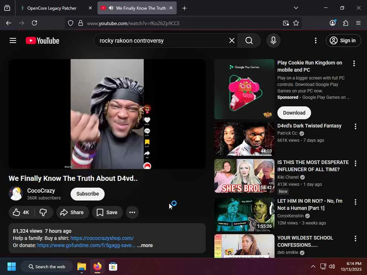This screenshot has height=275, width=367.
Task: Go forward in browser history
Action: point(21,23)
